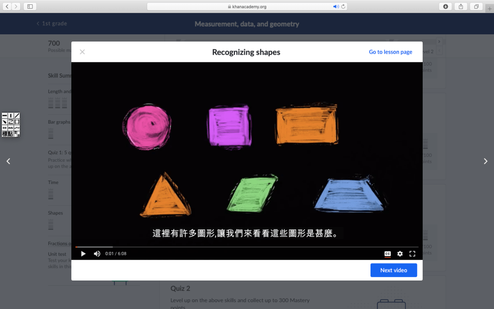Close the video modal with the X
This screenshot has width=494, height=309.
point(82,52)
